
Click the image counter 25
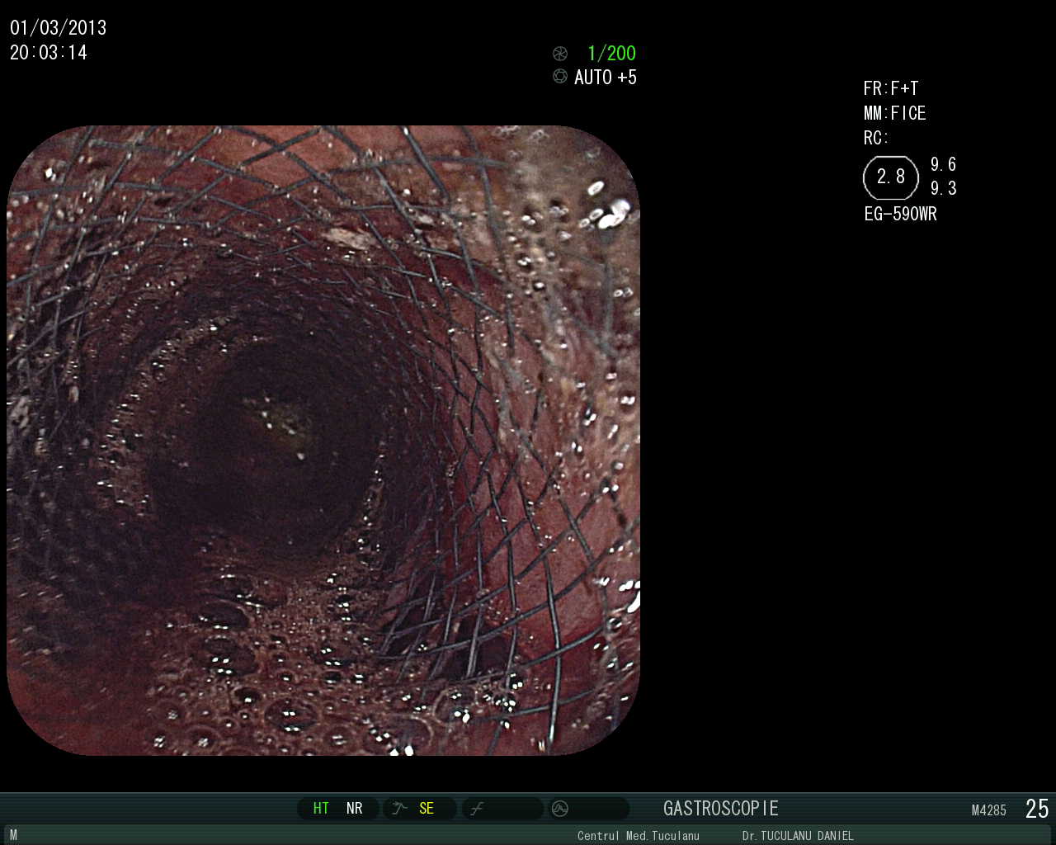1037,809
